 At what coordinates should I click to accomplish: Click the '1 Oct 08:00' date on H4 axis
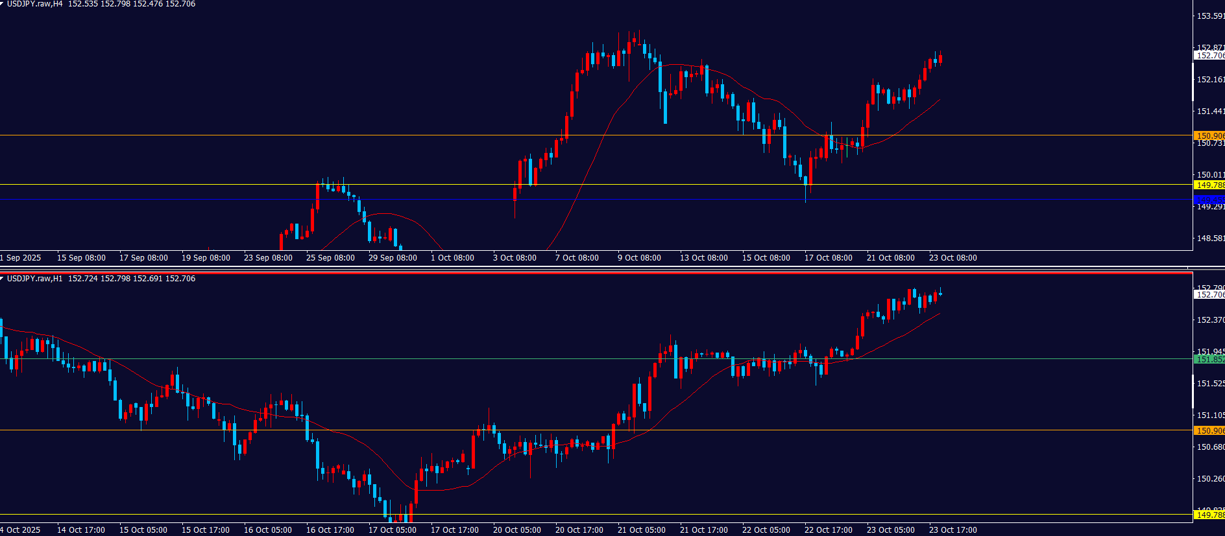(x=452, y=258)
